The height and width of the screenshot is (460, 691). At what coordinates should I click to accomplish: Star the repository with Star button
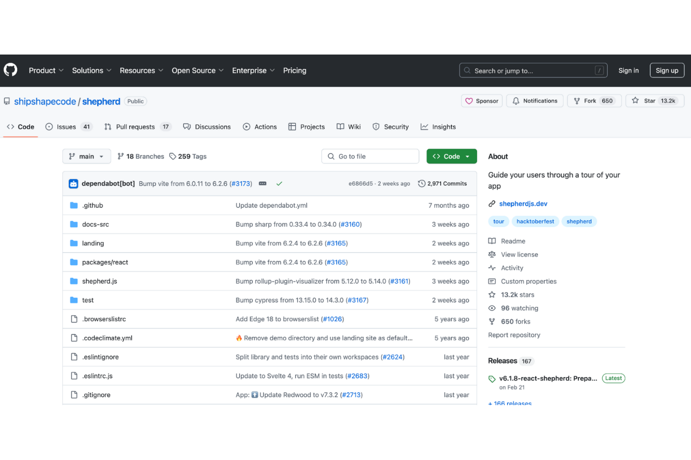655,101
